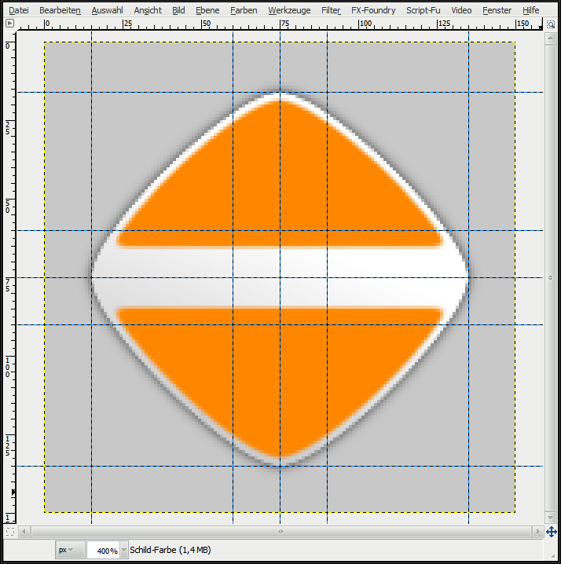Click horizontal scrollbar left arrow
The width and height of the screenshot is (561, 564).
24,531
